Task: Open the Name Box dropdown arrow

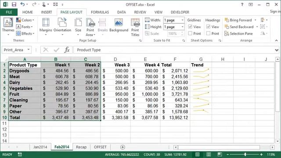Action: 29,50
